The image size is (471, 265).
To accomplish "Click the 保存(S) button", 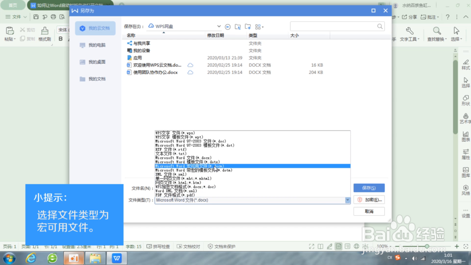I will [x=369, y=188].
